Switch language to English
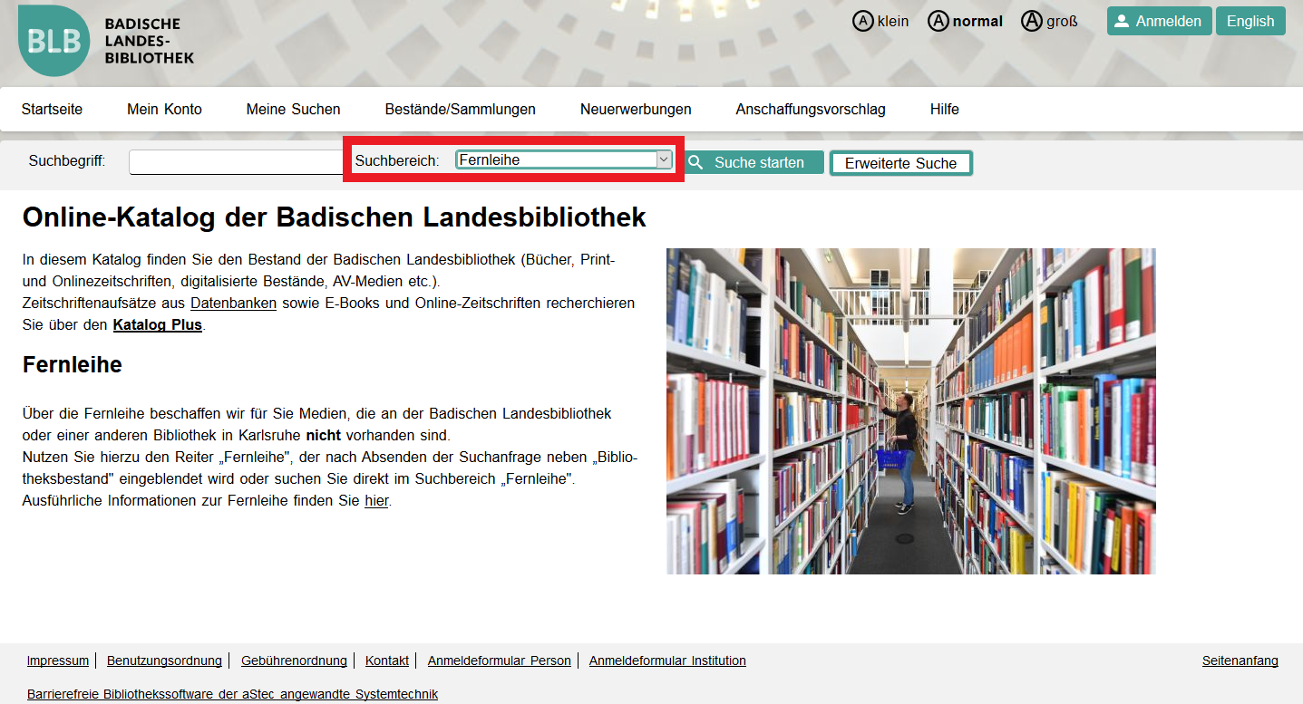The image size is (1303, 704). [1250, 21]
